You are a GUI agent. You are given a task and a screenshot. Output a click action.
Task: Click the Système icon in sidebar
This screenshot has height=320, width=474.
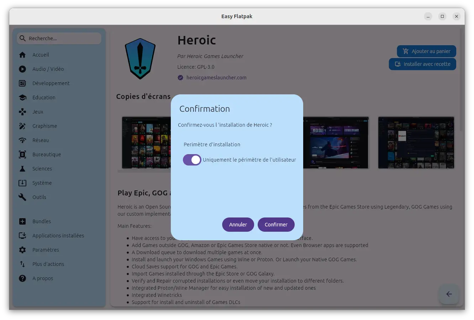(22, 183)
